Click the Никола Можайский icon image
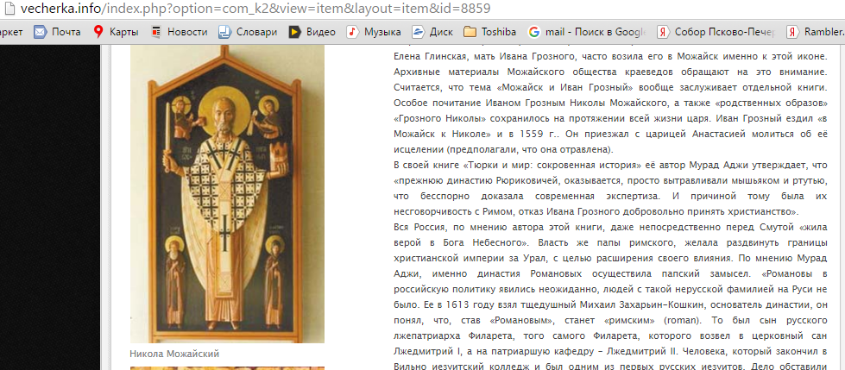Viewport: 845px width, 370px height. pos(227,194)
